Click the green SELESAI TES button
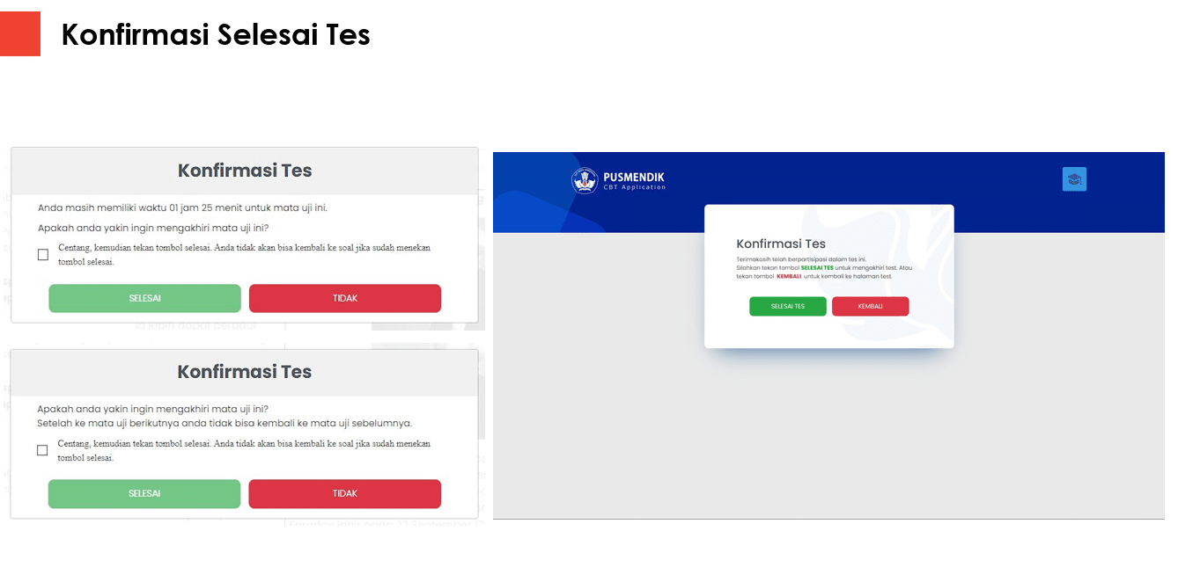The width and height of the screenshot is (1178, 582). point(788,306)
